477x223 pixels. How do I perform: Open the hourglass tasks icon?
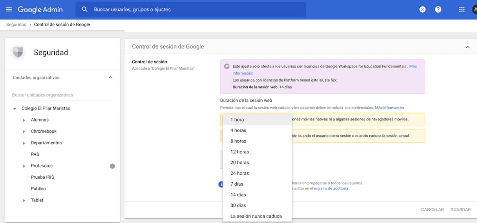(x=422, y=10)
